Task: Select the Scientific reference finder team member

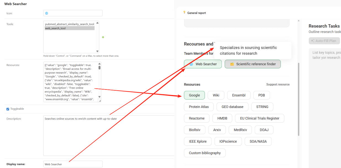Action: tap(253, 64)
